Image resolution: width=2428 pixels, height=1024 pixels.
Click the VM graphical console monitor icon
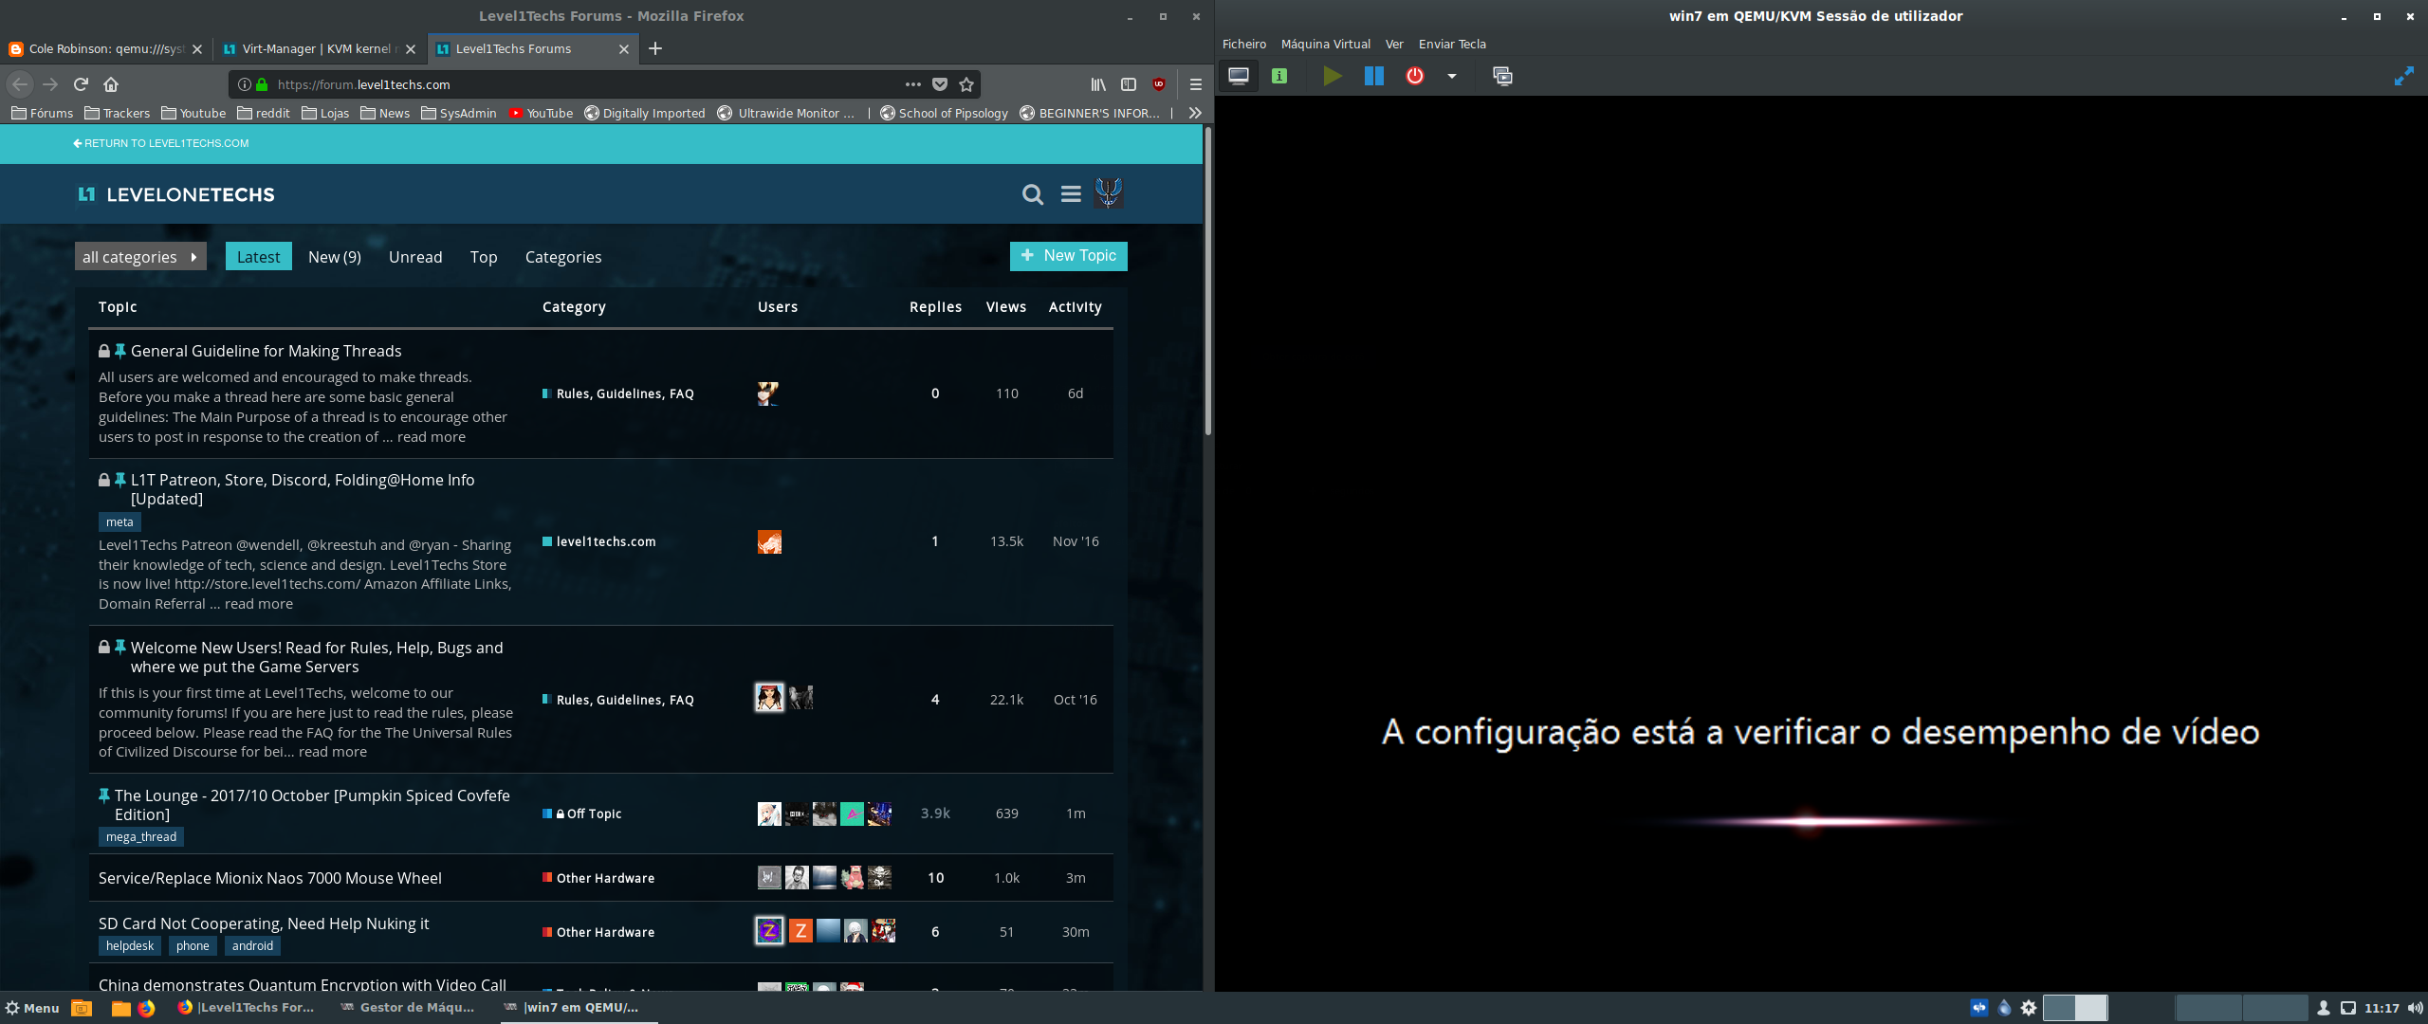click(x=1238, y=76)
